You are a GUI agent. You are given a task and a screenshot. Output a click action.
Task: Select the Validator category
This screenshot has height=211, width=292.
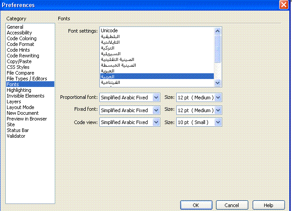coord(16,136)
